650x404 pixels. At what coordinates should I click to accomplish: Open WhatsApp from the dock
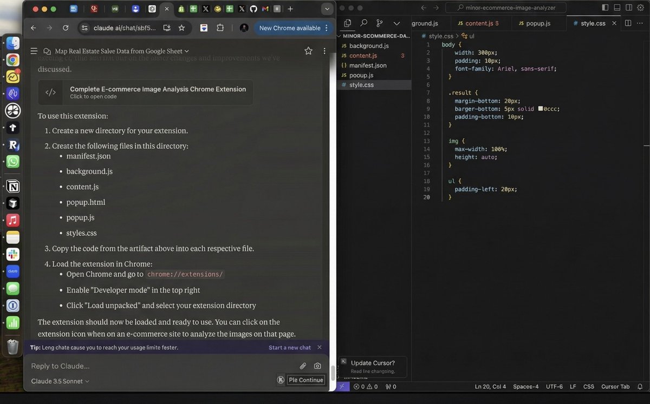14,161
